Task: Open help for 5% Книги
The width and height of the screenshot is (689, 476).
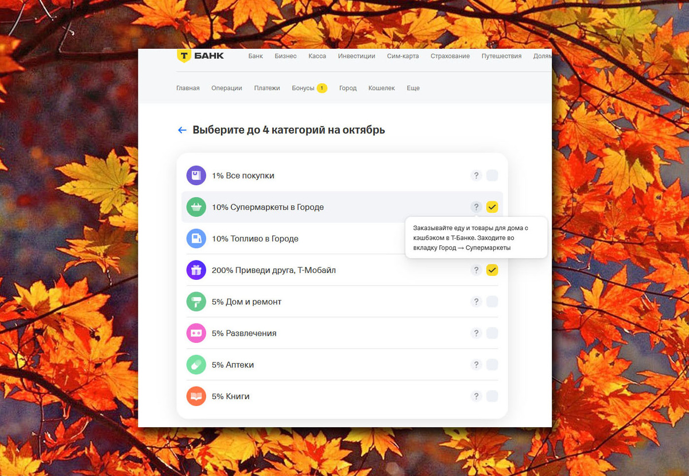Action: [475, 396]
